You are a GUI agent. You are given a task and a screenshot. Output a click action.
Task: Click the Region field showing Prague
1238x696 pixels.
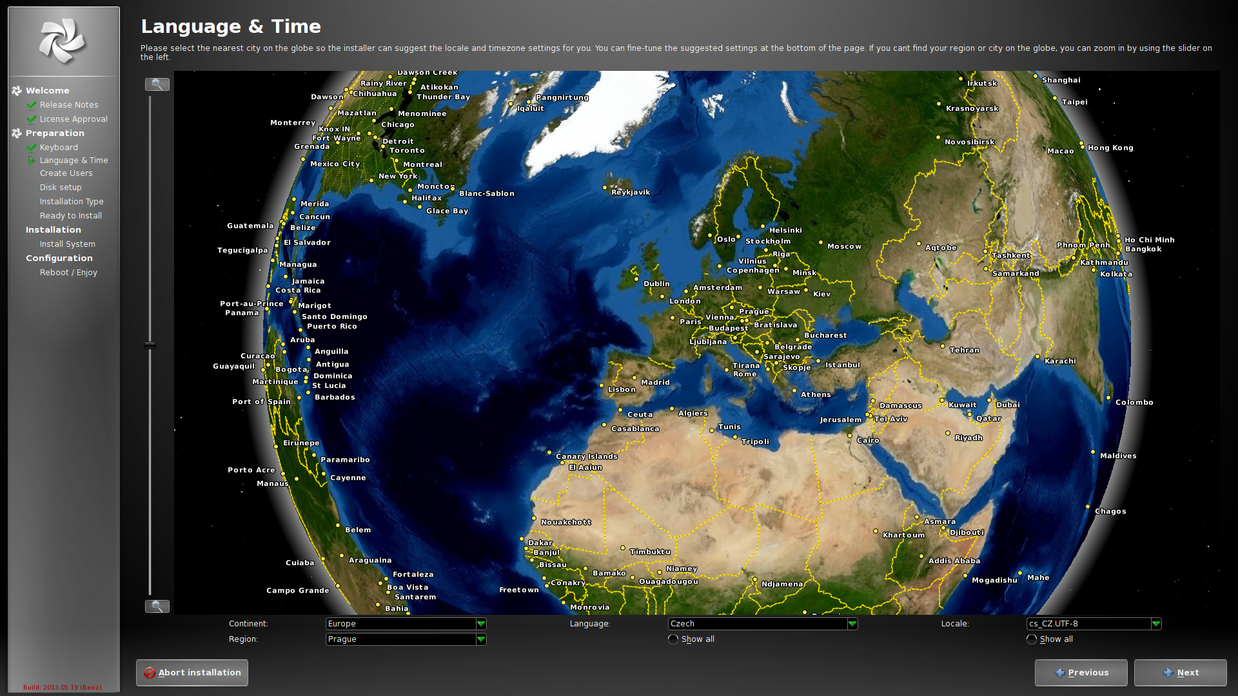406,639
